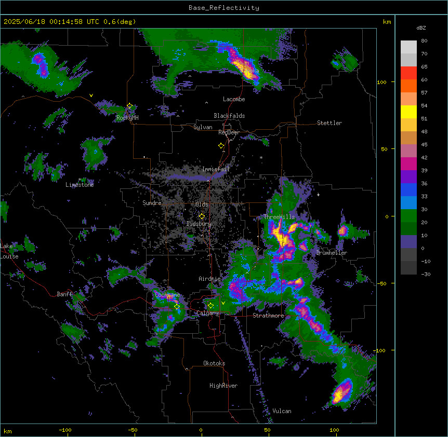Screen dimensions: 448x437
Task: Click the km label at bottom left
Action: coord(8,431)
